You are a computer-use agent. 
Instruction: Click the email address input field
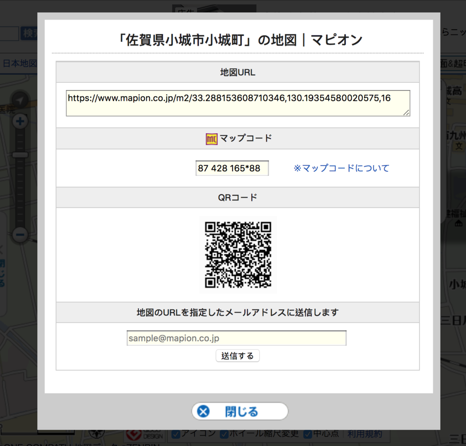pos(236,338)
